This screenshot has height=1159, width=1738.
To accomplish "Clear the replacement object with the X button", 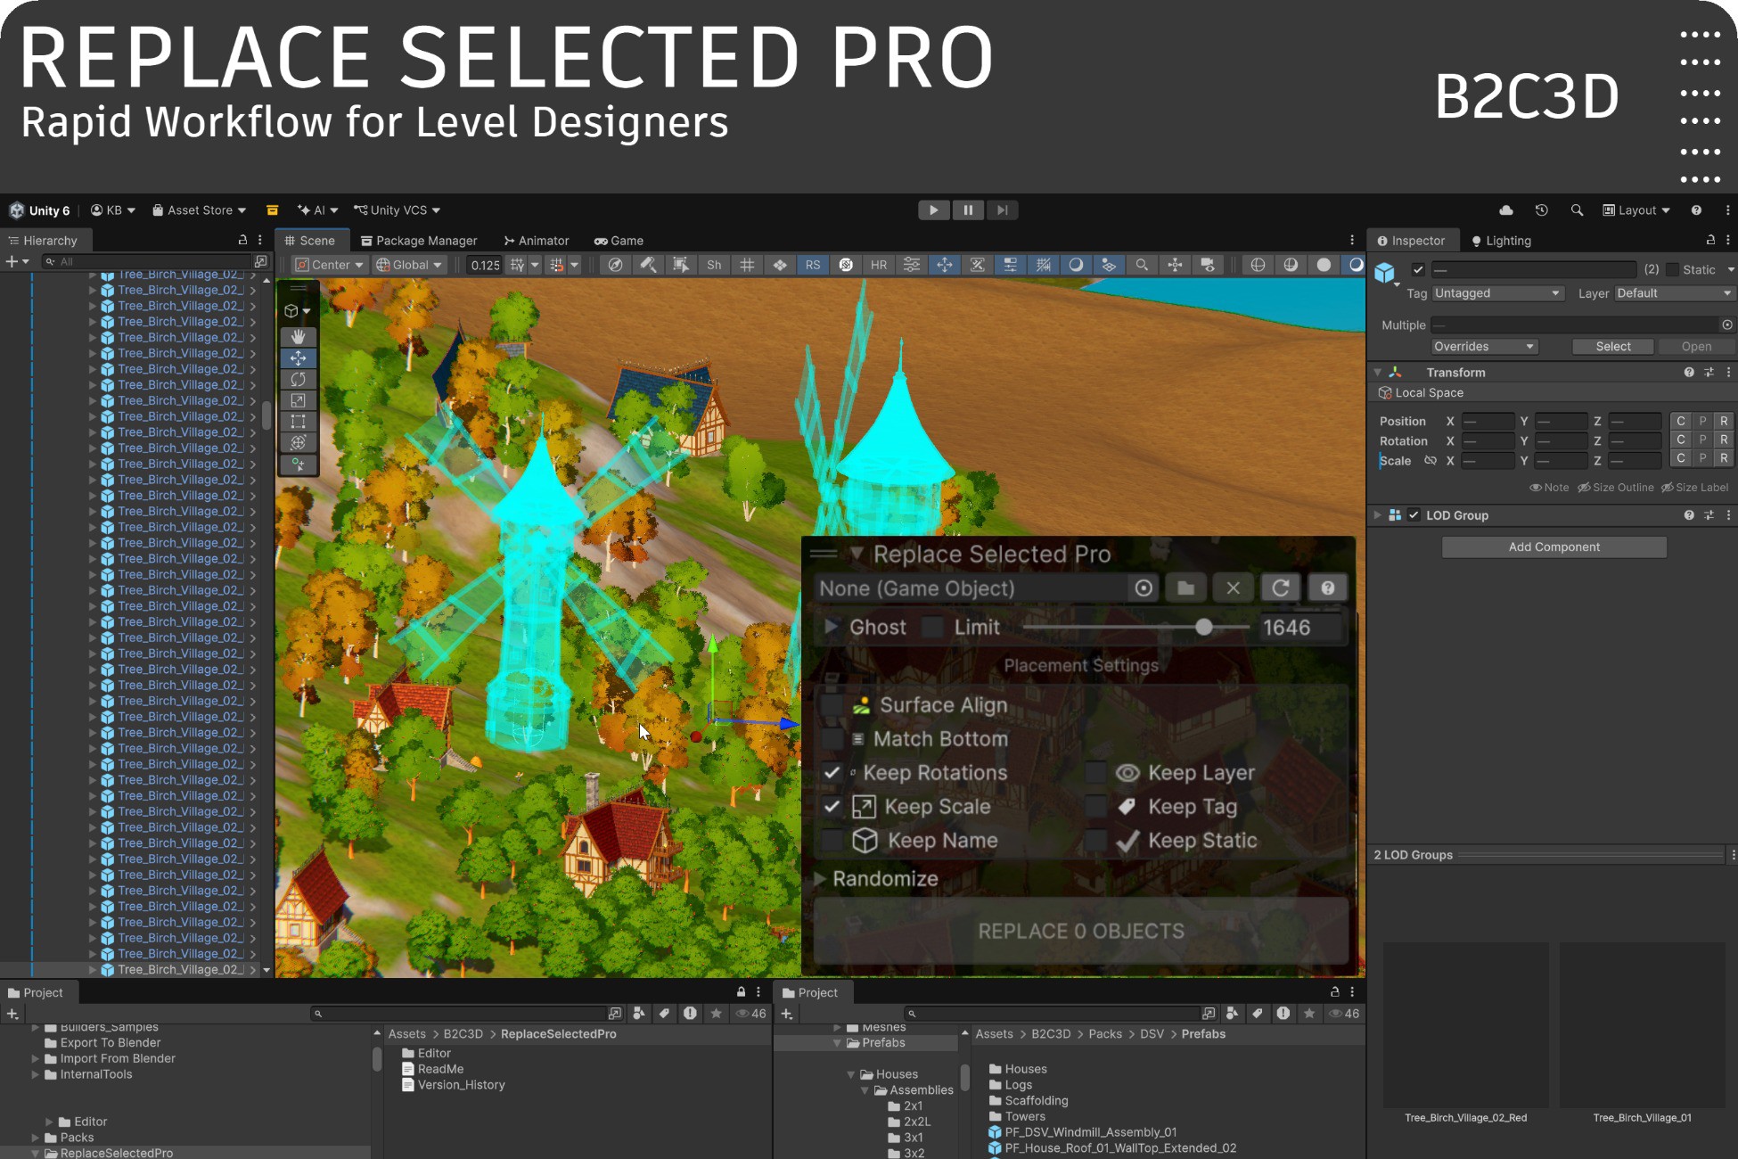I will tap(1234, 588).
